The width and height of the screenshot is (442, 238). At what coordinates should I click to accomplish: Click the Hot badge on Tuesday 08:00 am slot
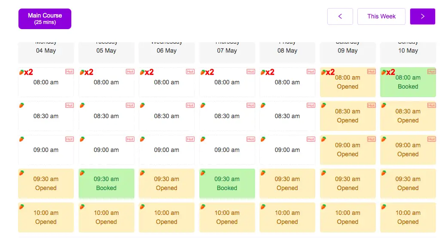(130, 71)
